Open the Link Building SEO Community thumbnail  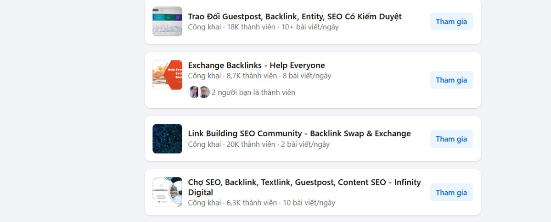point(167,139)
